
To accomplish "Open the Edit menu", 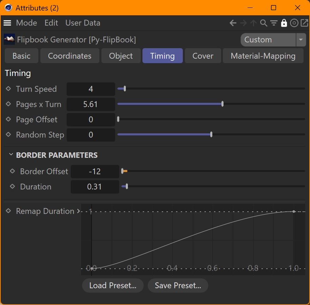I will [x=51, y=23].
